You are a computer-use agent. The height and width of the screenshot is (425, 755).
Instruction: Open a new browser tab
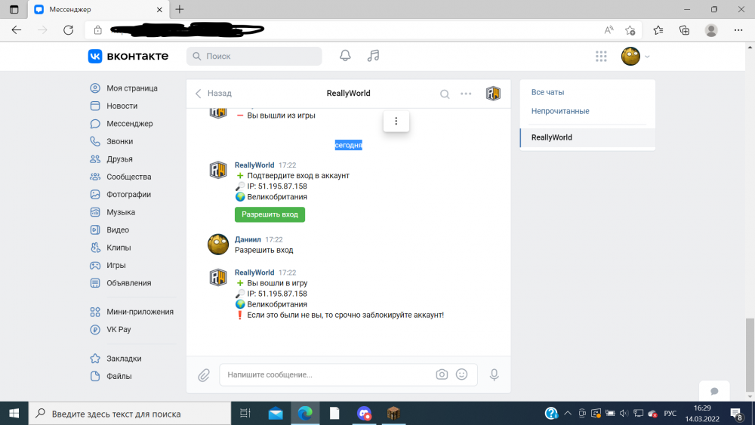[x=180, y=9]
